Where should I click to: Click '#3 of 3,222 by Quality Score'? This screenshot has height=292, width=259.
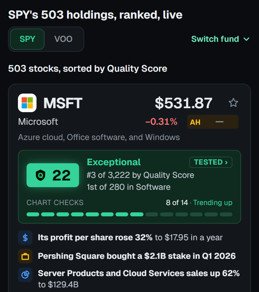click(140, 175)
